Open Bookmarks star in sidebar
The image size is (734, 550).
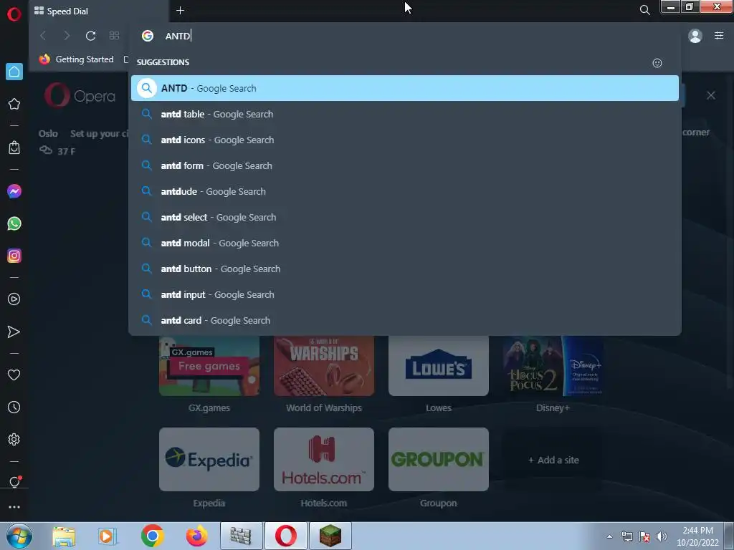(x=14, y=104)
